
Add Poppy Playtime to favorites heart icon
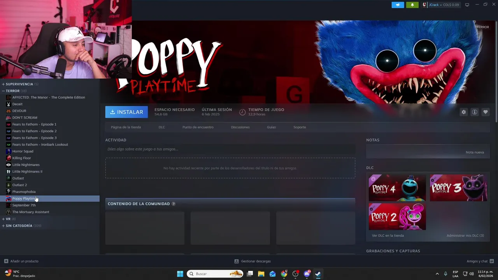point(486,112)
